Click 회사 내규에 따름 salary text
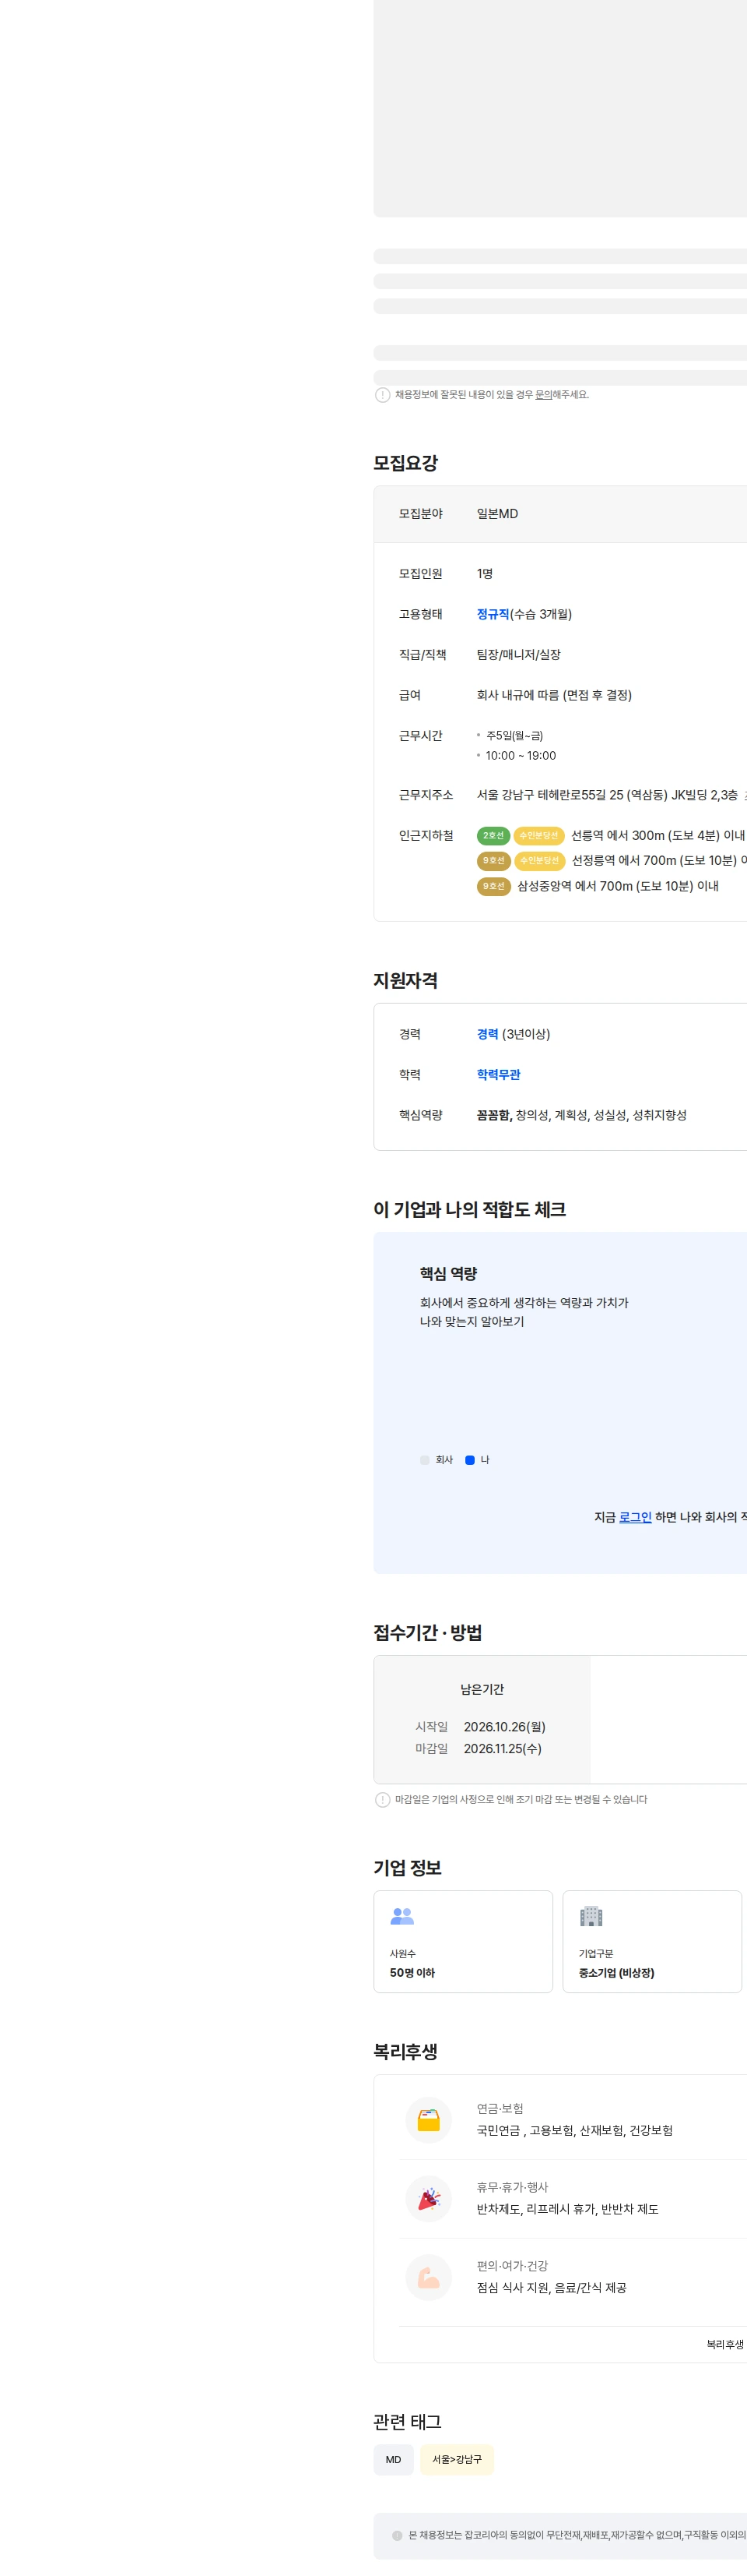 (554, 695)
